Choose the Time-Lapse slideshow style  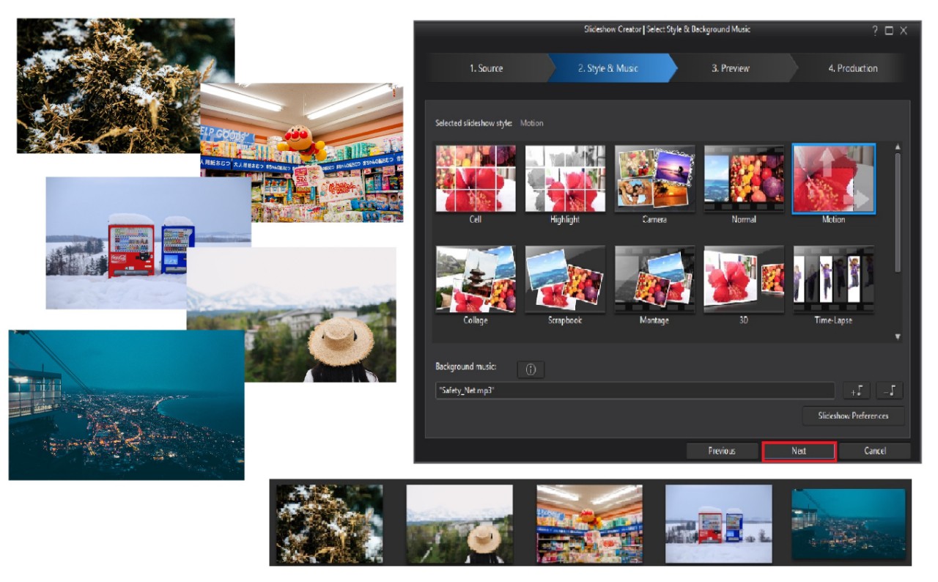click(x=833, y=279)
